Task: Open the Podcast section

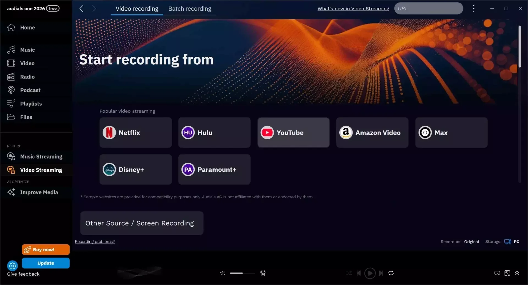Action: tap(30, 90)
